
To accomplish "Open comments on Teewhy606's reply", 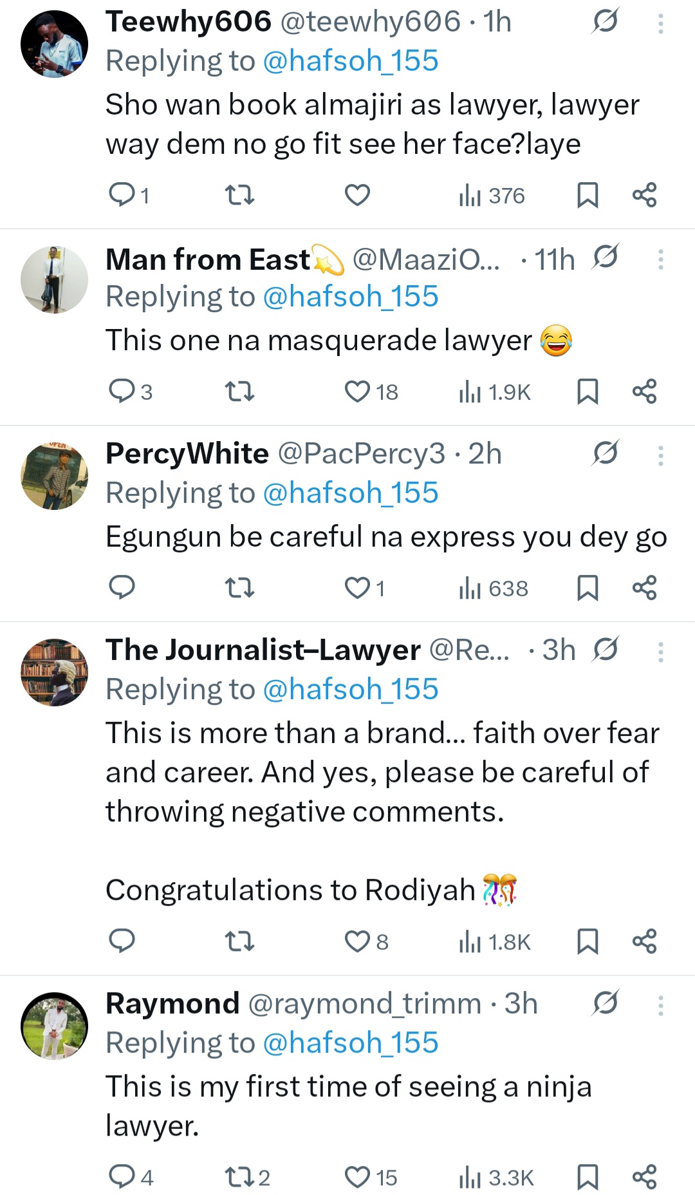I will point(122,195).
